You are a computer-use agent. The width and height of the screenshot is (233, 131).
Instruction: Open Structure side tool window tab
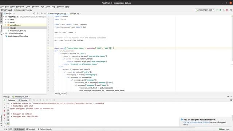pyautogui.click(x=1, y=30)
